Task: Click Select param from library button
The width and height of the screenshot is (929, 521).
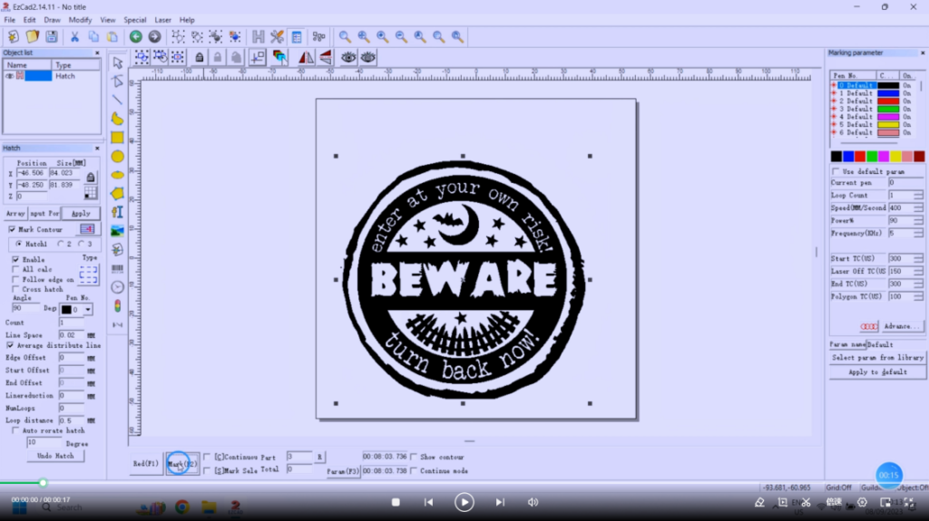Action: click(876, 358)
